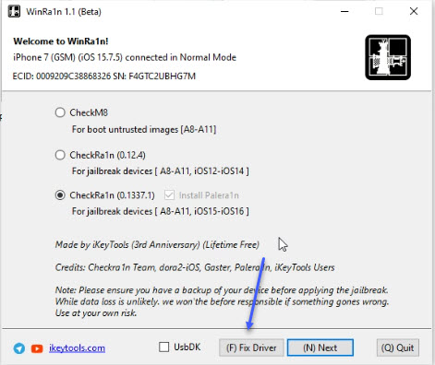Click the 'Welcome to WinRa1n!' heading
435x365 pixels.
(x=61, y=41)
